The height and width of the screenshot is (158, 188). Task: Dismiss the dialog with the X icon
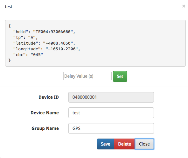coord(184,6)
